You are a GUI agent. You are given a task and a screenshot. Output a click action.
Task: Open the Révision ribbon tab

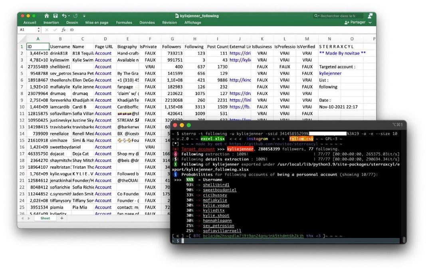point(169,23)
